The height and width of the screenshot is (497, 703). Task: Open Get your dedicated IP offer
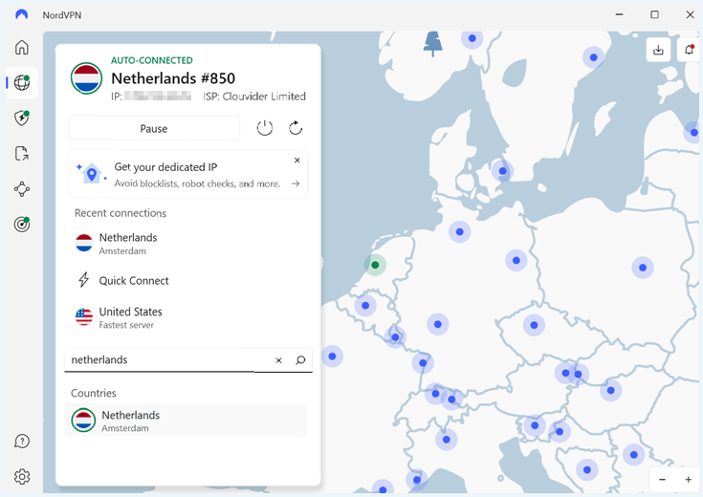click(188, 174)
